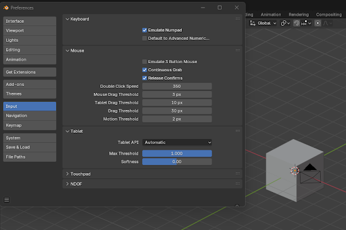This screenshot has width=346, height=230.
Task: Click the Double Click Speed field
Action: tap(177, 87)
